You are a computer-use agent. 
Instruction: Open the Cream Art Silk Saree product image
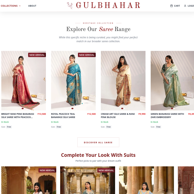point(123,81)
